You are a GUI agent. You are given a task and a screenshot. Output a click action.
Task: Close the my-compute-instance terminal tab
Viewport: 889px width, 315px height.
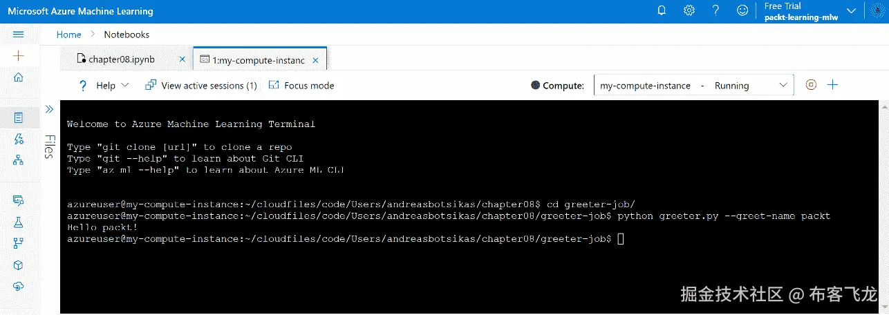point(315,60)
